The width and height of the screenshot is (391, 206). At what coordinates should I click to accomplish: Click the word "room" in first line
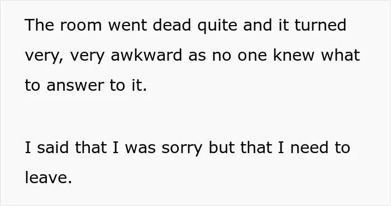click(x=80, y=25)
